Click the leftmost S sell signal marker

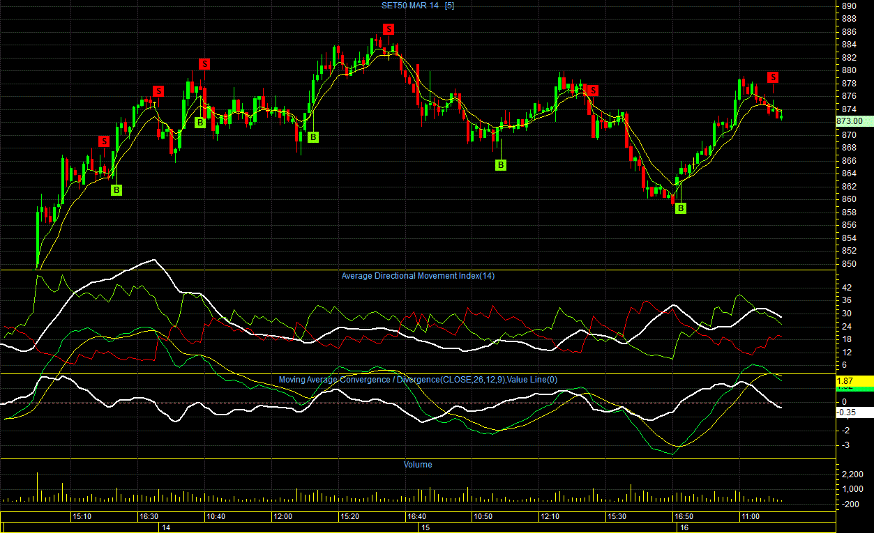tap(104, 141)
